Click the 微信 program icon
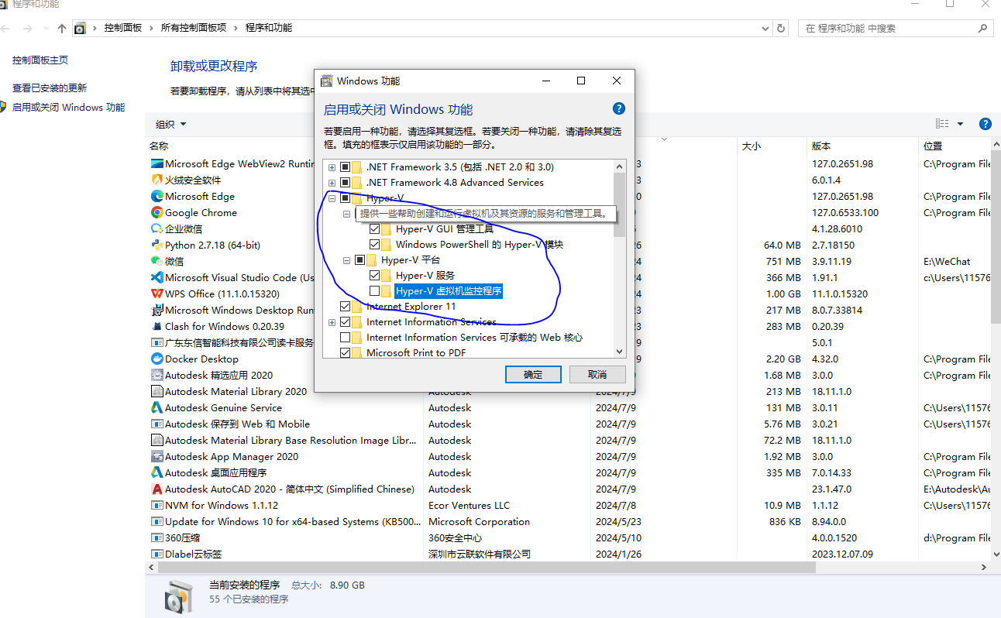Image resolution: width=1001 pixels, height=618 pixels. (157, 261)
